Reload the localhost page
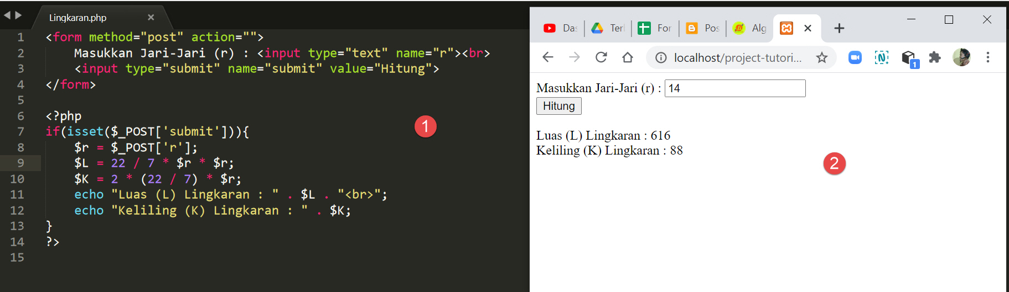 (x=601, y=57)
